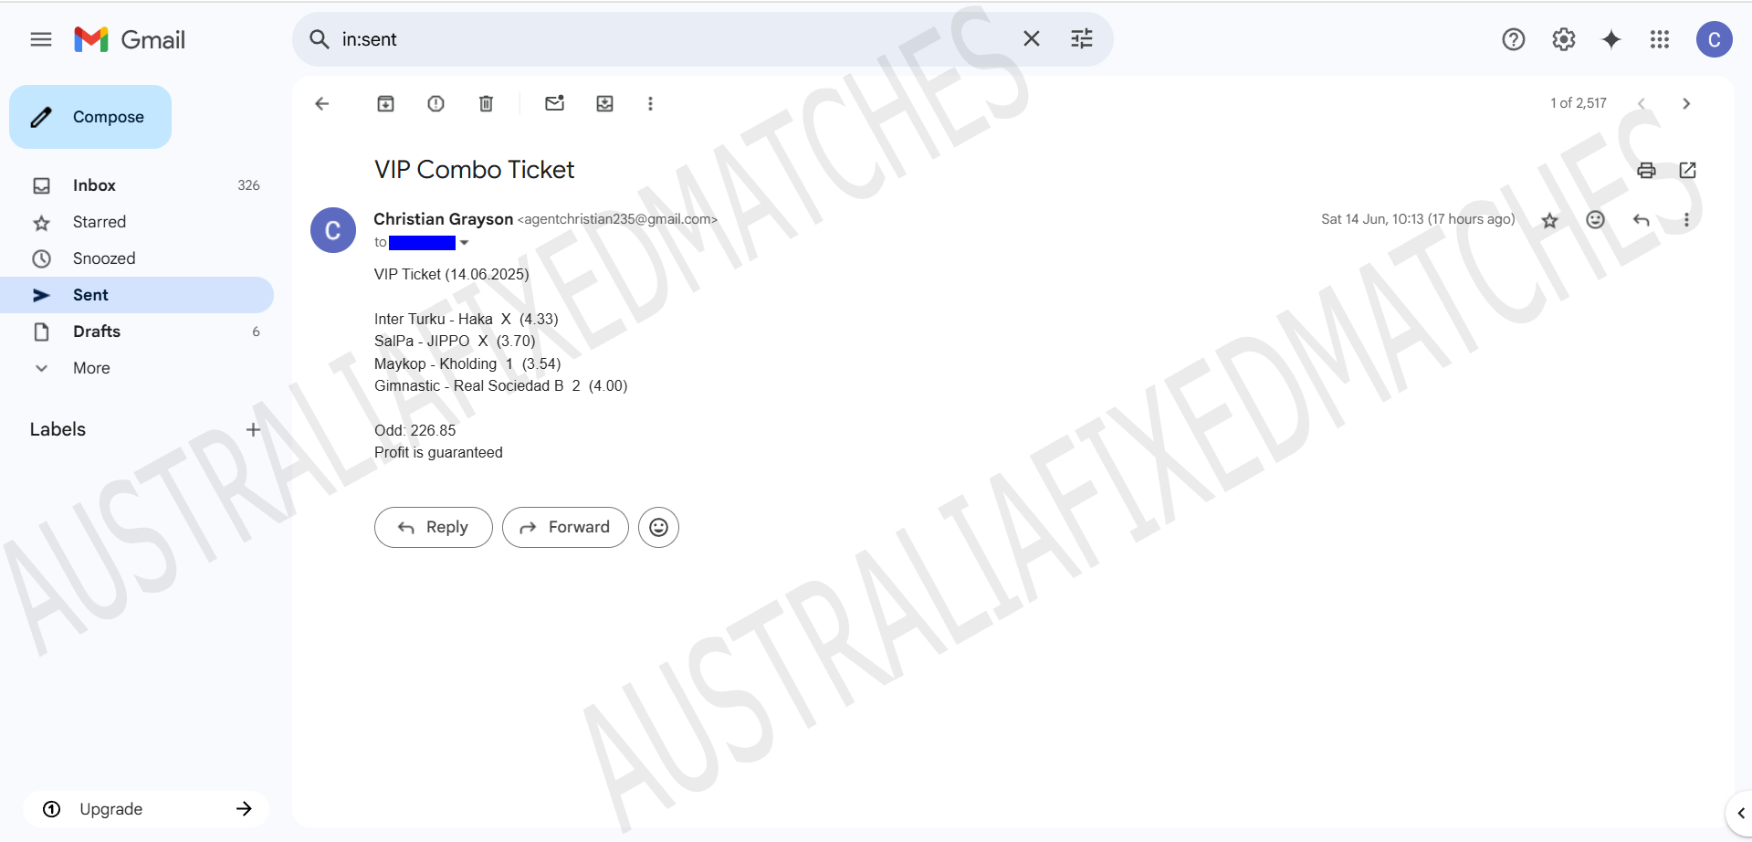Open the toolbar More options menu

[650, 103]
